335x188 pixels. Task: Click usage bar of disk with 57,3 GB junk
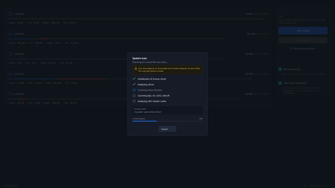[130, 79]
